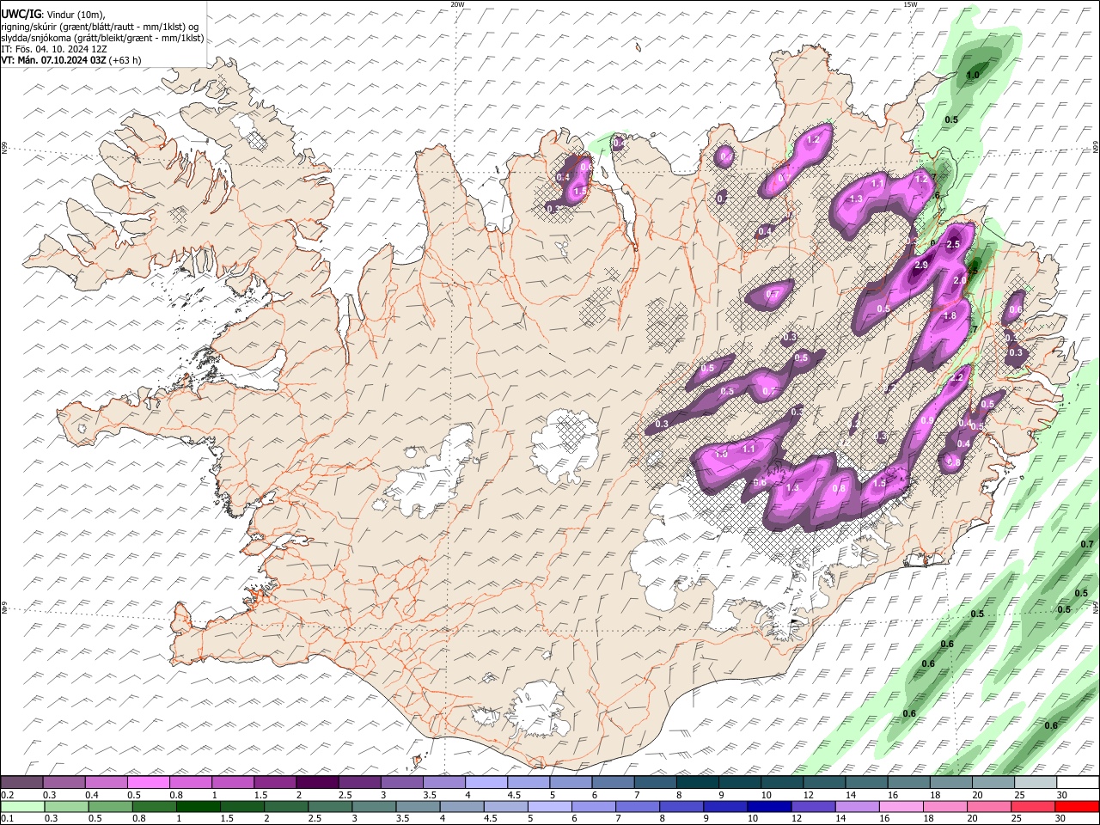Select the VT: Mán. 07.10.2024 03Z valid-time text
Screen dimensions: 1100x825
[71, 60]
